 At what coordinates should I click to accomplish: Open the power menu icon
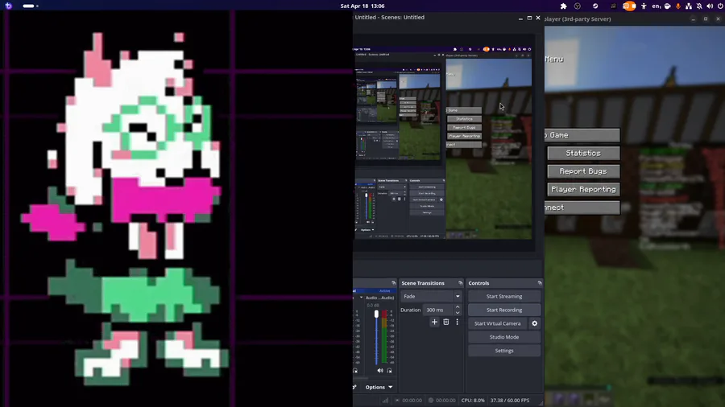(x=720, y=6)
